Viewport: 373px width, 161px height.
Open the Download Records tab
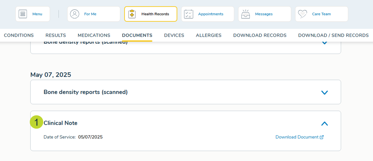[x=259, y=35]
